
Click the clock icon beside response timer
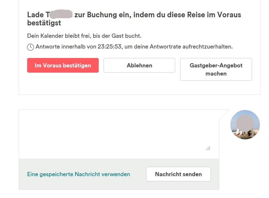click(30, 47)
